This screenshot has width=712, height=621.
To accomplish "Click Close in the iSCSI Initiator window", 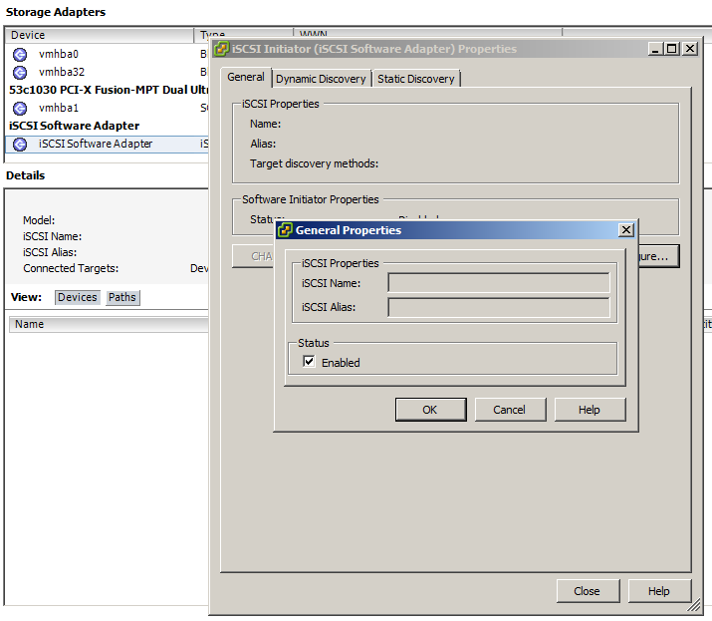I will coord(587,591).
